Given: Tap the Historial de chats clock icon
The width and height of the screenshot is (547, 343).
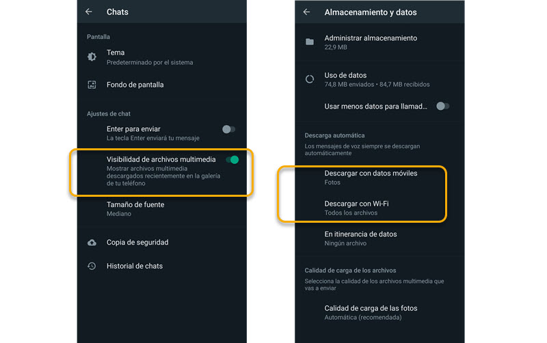Looking at the screenshot, I should [92, 266].
